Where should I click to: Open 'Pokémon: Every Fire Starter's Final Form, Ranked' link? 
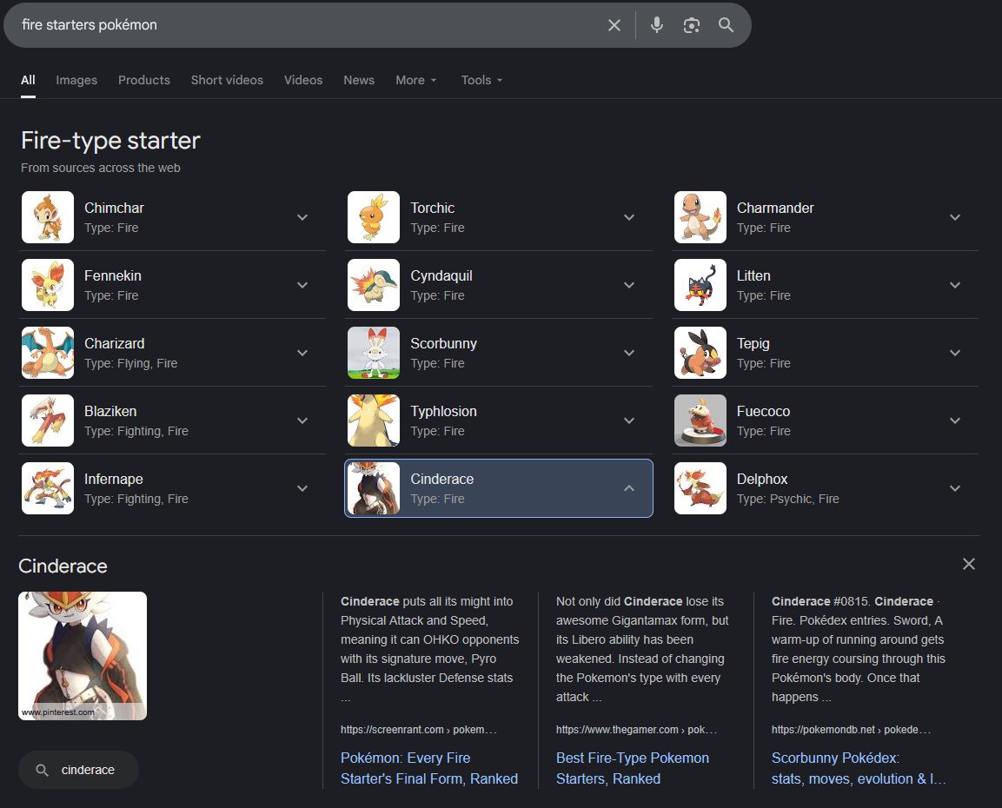(x=428, y=768)
